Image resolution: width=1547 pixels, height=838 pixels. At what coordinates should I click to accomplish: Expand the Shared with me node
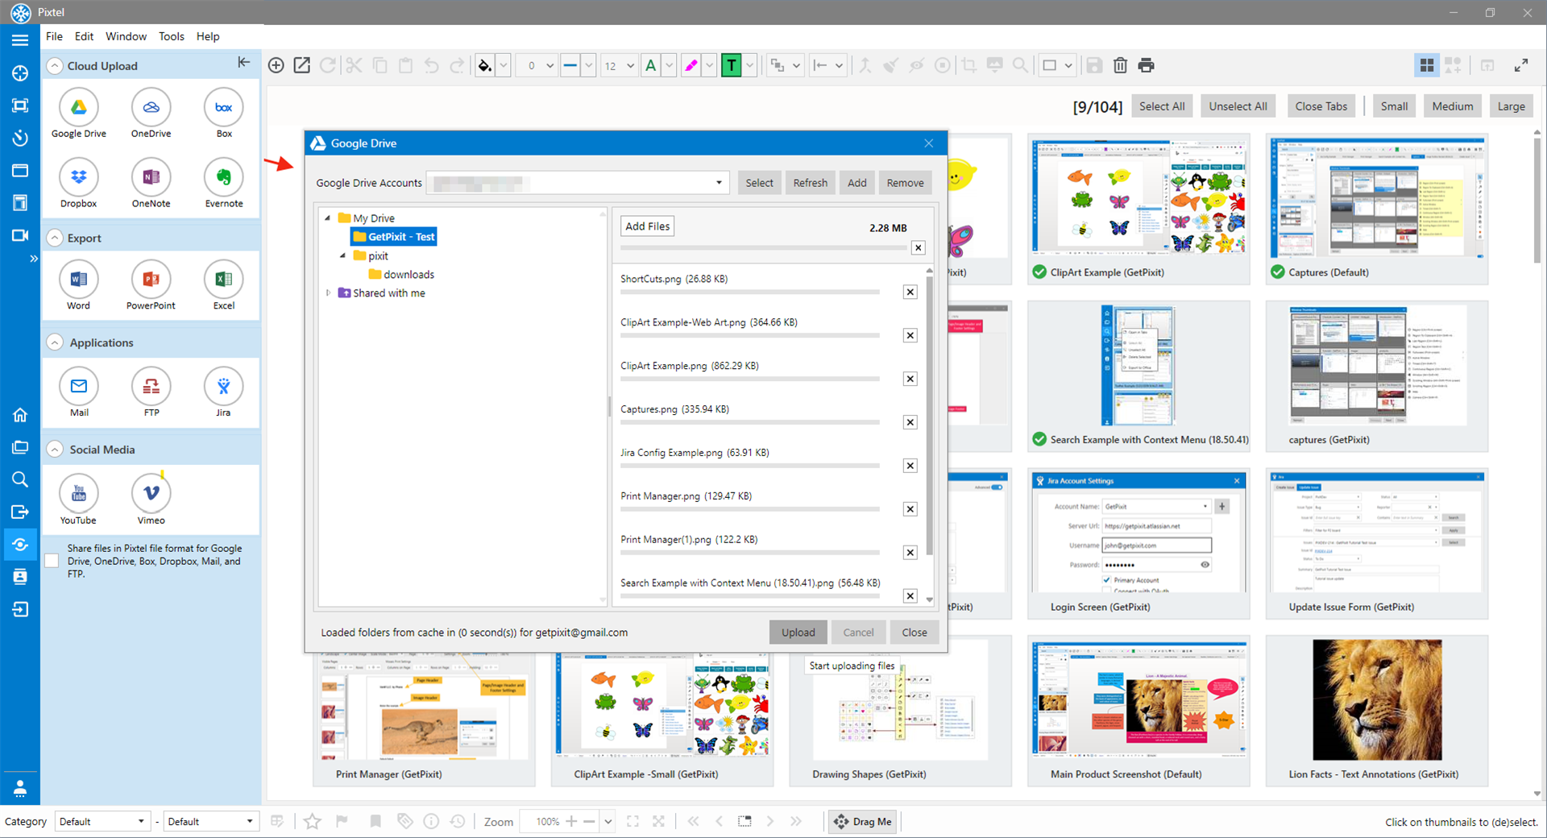328,293
